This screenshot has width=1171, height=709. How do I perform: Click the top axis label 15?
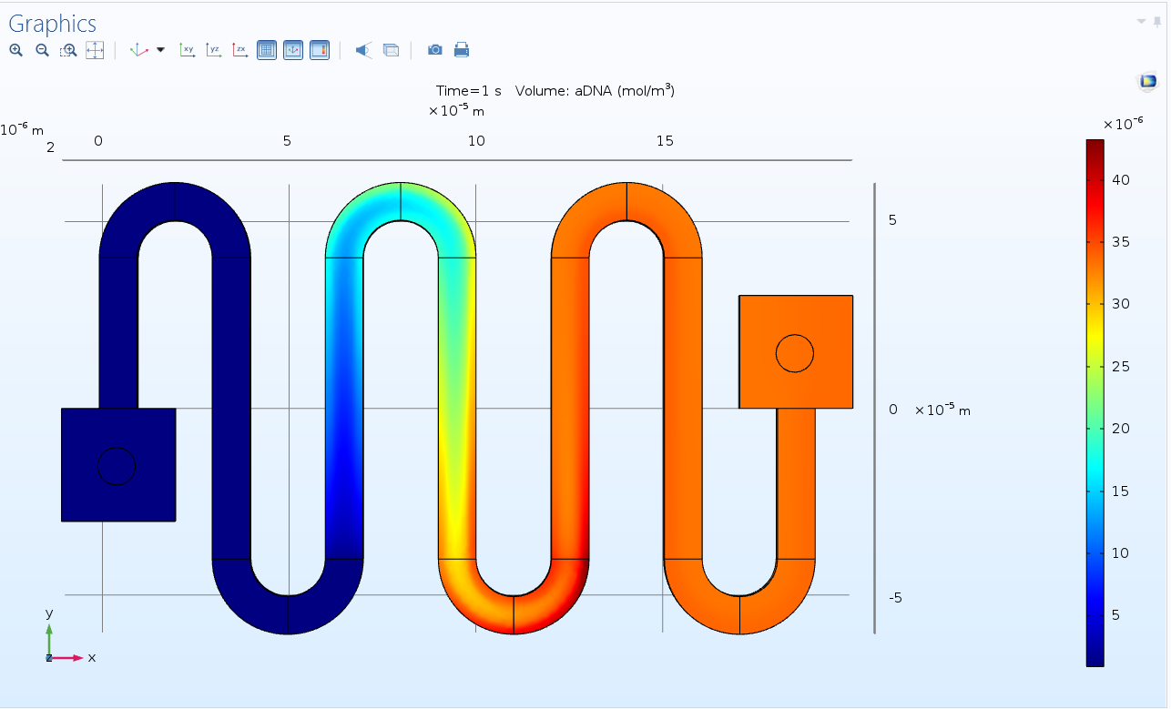tap(665, 140)
